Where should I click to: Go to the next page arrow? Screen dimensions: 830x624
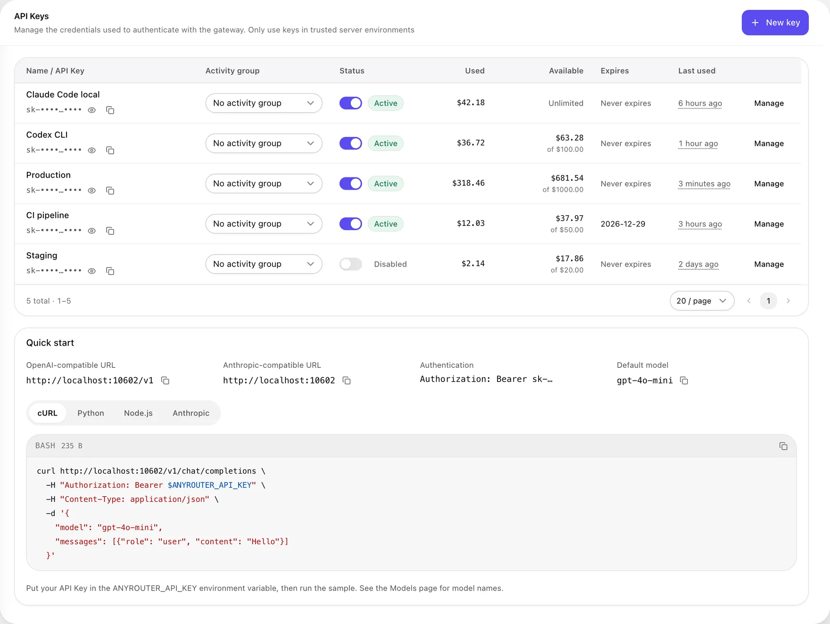point(788,301)
